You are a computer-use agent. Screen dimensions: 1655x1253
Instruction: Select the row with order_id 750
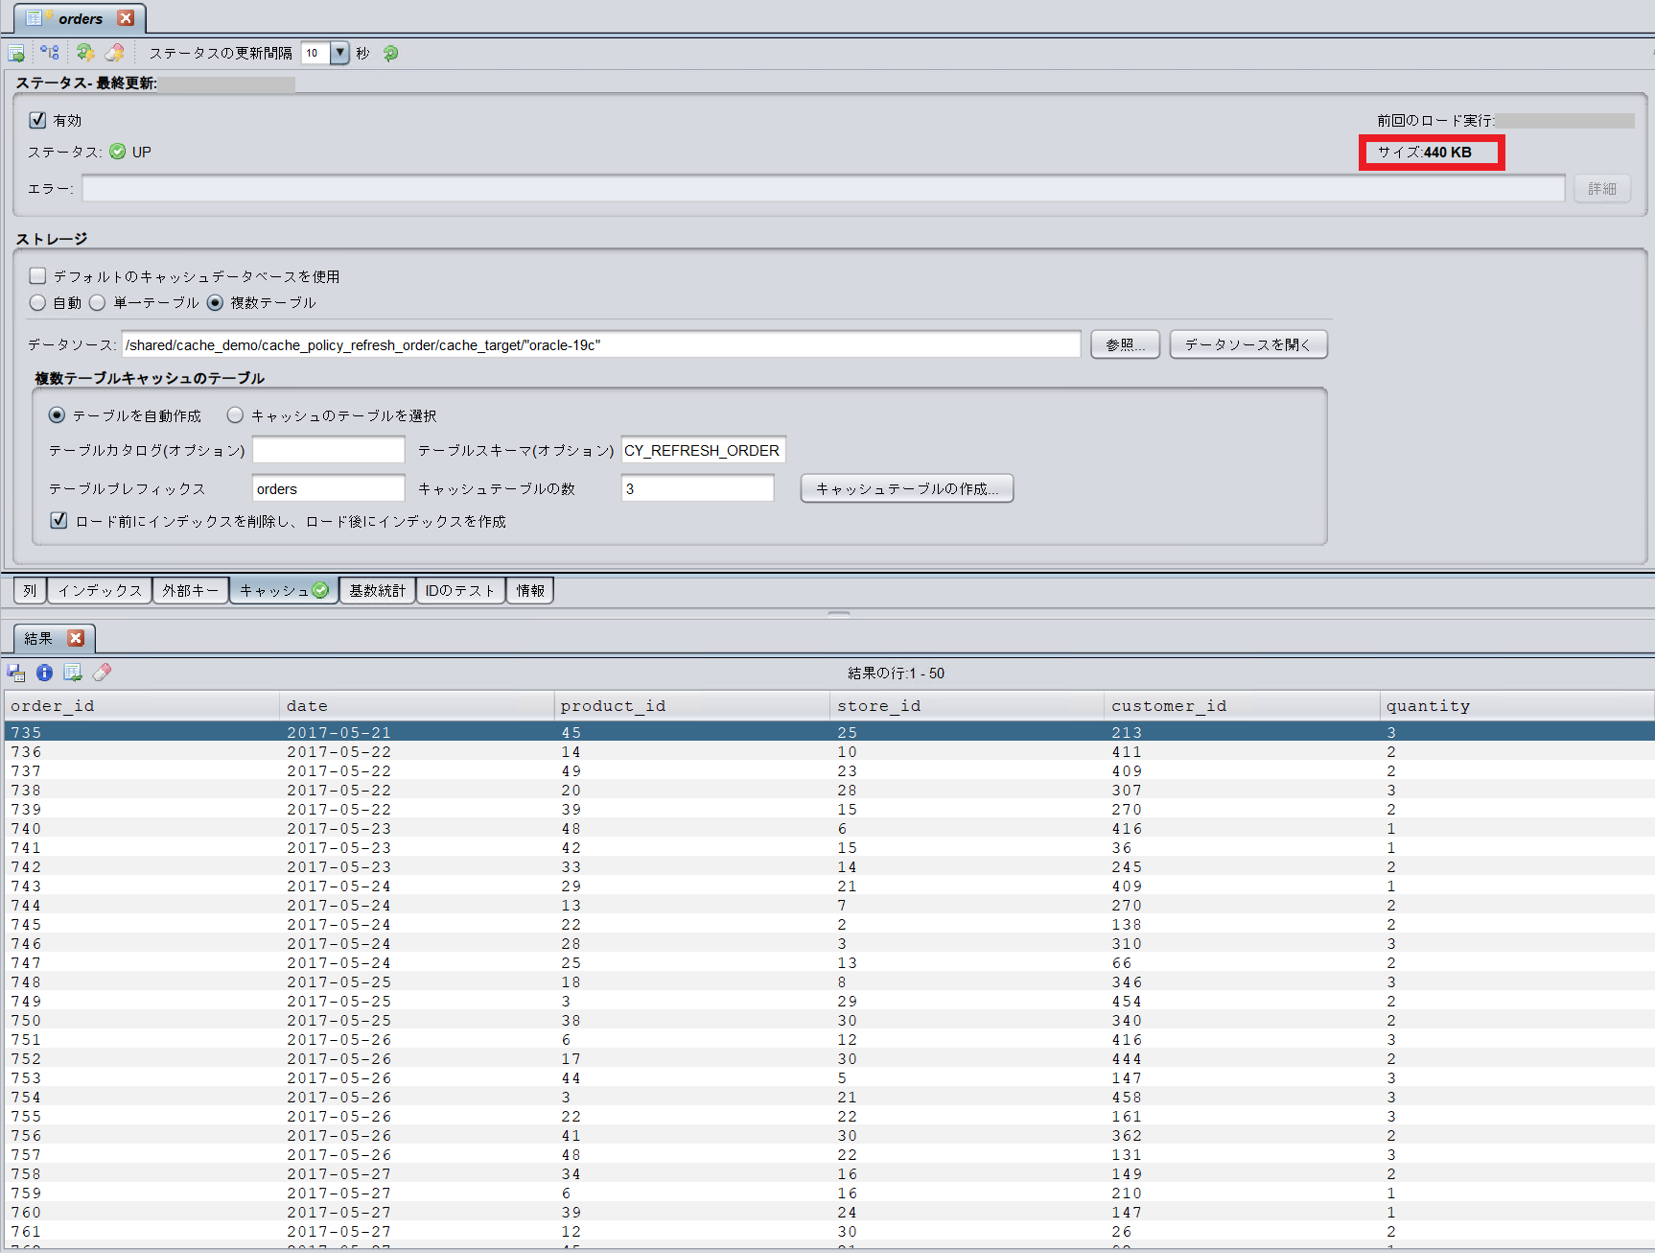point(829,1020)
